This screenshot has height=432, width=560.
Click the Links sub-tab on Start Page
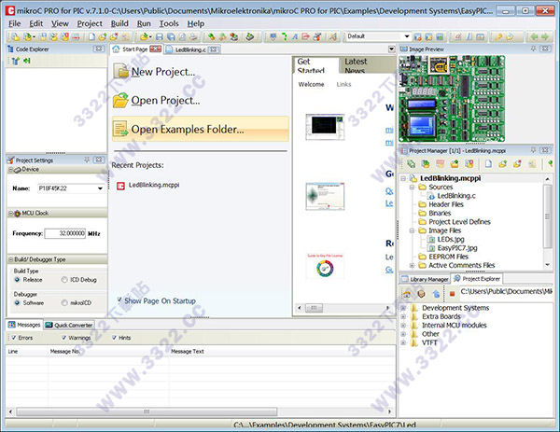point(343,84)
